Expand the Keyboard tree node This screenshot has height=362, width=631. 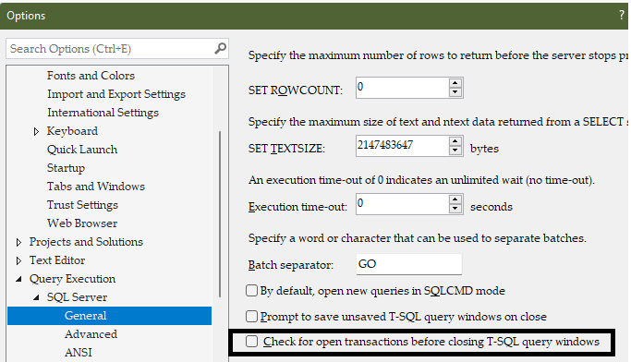click(x=36, y=131)
